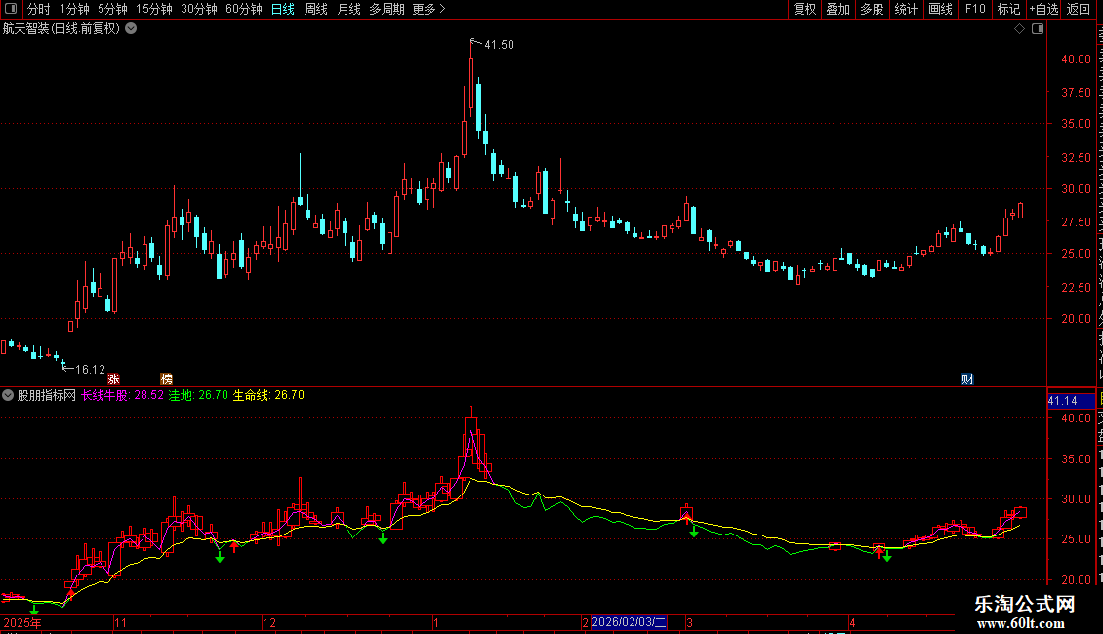Image resolution: width=1103 pixels, height=634 pixels.
Task: Toggle the right side panel icon
Action: coord(1038,29)
